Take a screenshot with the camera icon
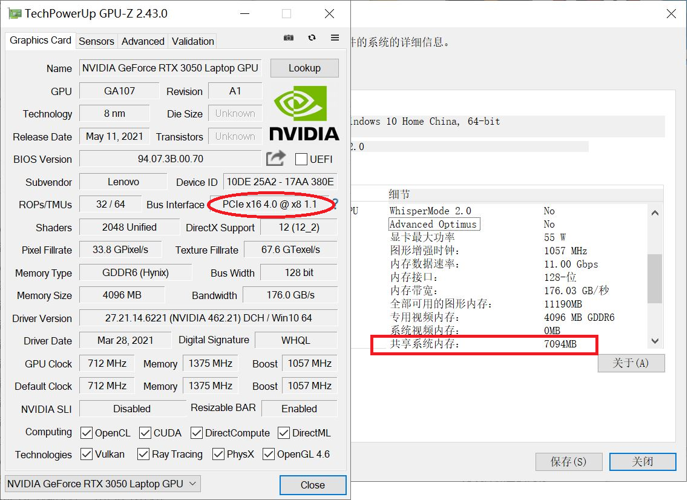The height and width of the screenshot is (500, 688). pyautogui.click(x=288, y=38)
